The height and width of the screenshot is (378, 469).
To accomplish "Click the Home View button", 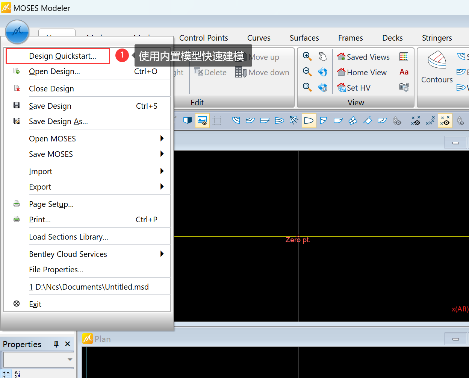I will tap(362, 72).
